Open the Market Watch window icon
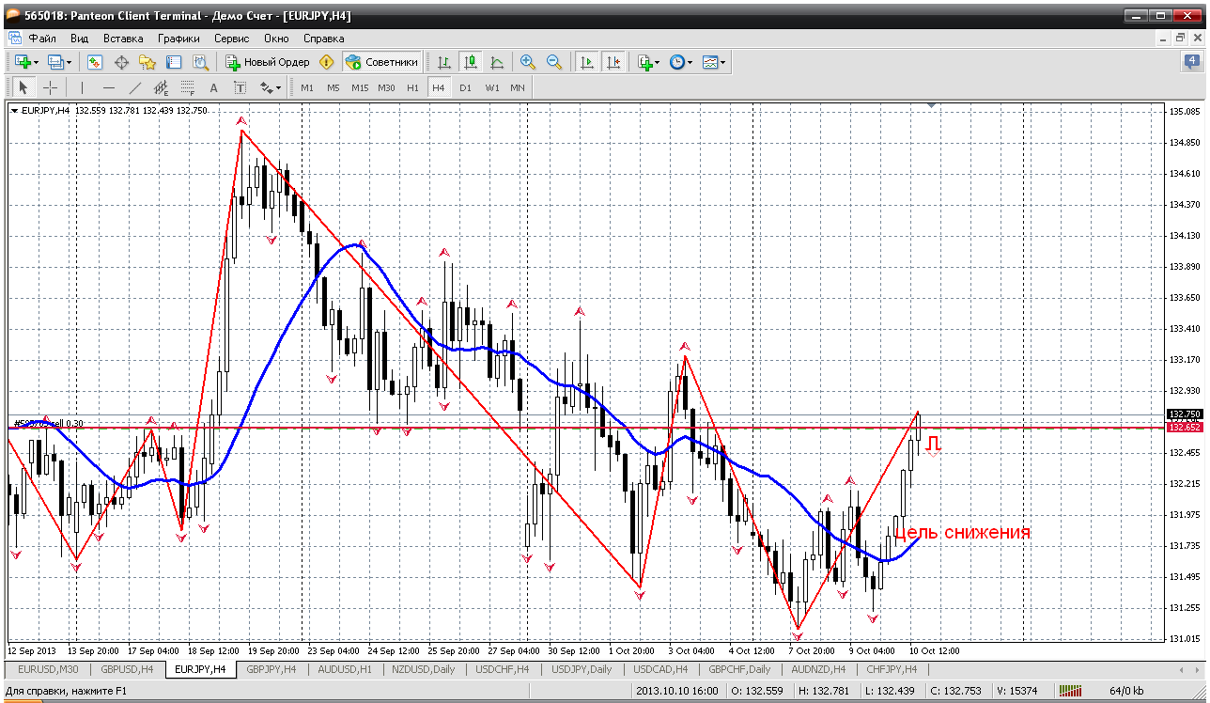 click(x=95, y=62)
